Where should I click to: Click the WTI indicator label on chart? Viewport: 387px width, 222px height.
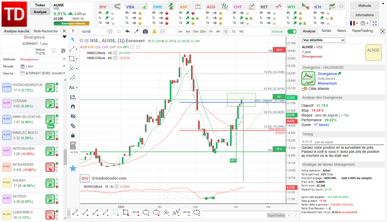coord(233,160)
